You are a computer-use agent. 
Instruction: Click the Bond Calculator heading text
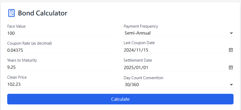coord(43,13)
